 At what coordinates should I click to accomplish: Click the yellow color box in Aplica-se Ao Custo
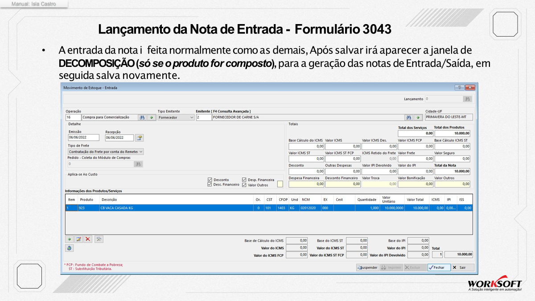click(x=280, y=184)
